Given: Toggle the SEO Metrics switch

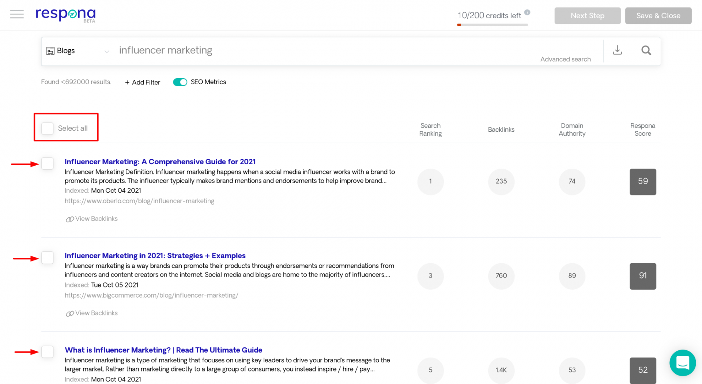Looking at the screenshot, I should (x=180, y=82).
